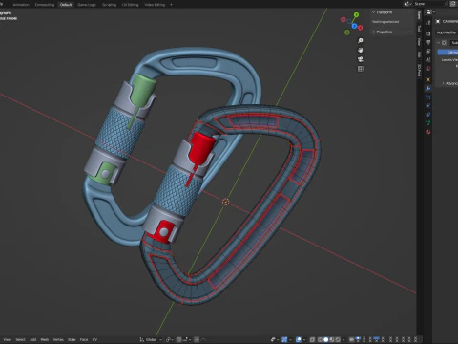Open the Modifiers wrench tab icon
458x344 pixels.
coord(428,88)
